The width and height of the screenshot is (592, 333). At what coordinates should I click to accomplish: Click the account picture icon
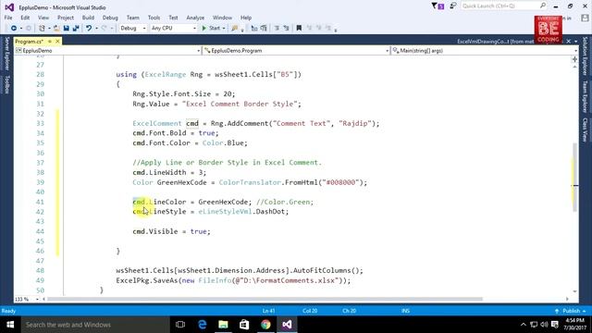coord(585,18)
